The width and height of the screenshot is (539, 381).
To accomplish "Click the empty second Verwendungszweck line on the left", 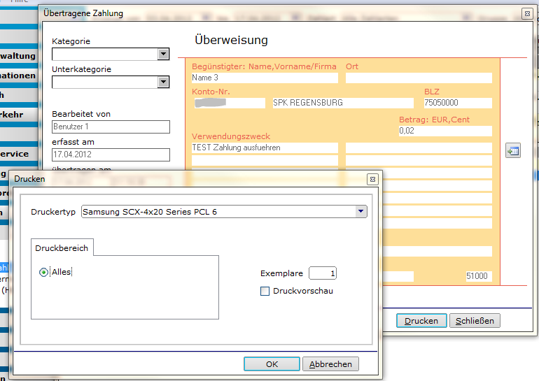I will click(x=265, y=160).
